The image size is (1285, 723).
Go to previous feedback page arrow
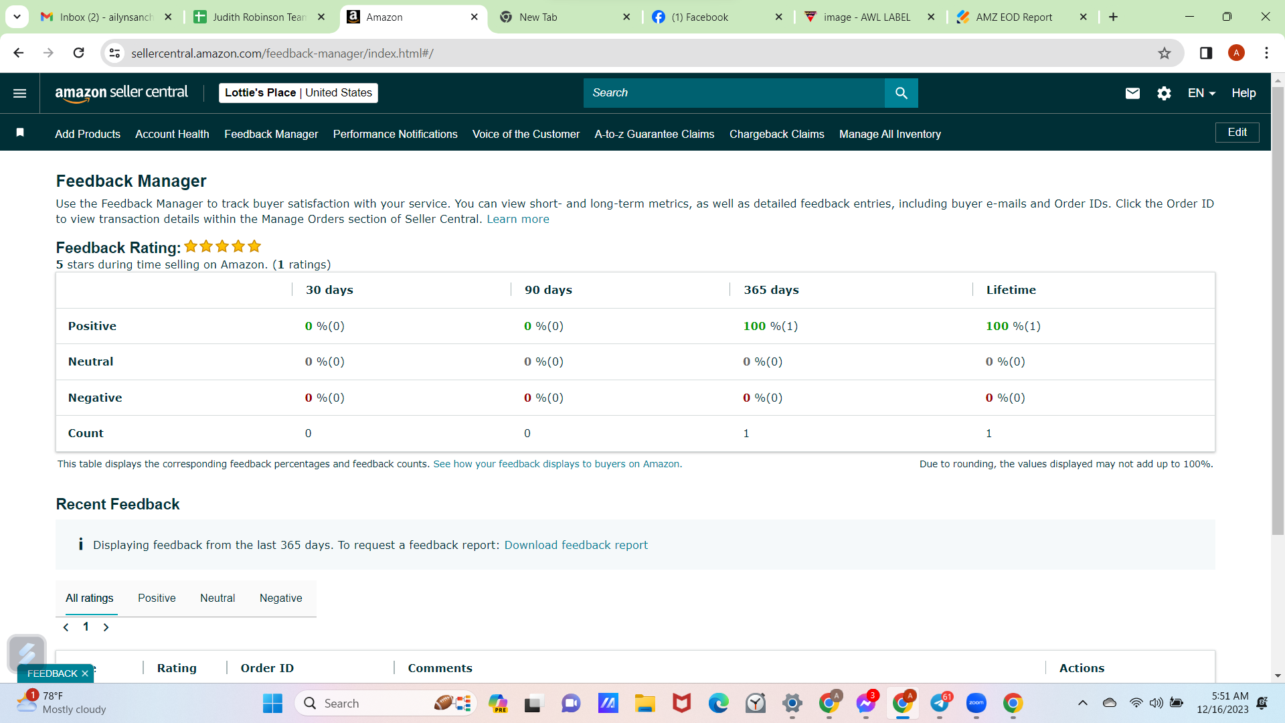[66, 627]
